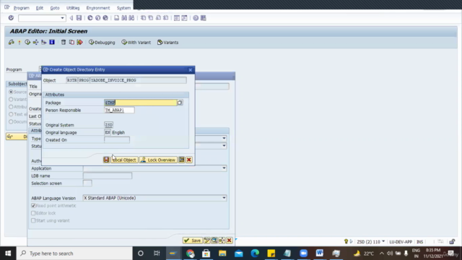Click the Selection screen input field

pyautogui.click(x=87, y=183)
